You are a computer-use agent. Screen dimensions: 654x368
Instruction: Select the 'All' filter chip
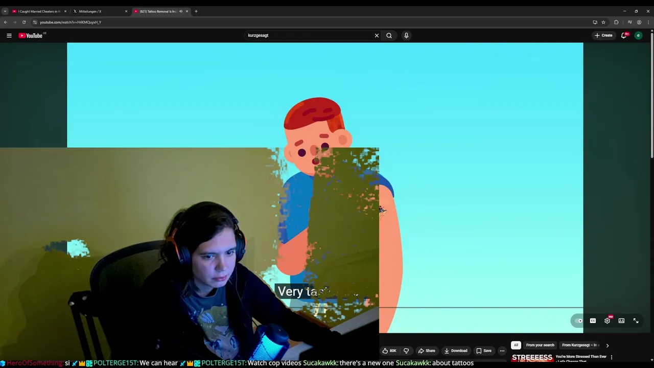click(516, 345)
